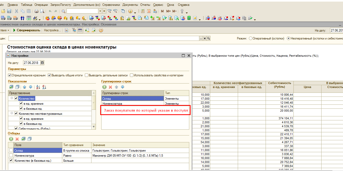Viewport: 343px width, 171px height.
Task: Toggle the Отрицательное красным checkbox
Action: [10, 75]
